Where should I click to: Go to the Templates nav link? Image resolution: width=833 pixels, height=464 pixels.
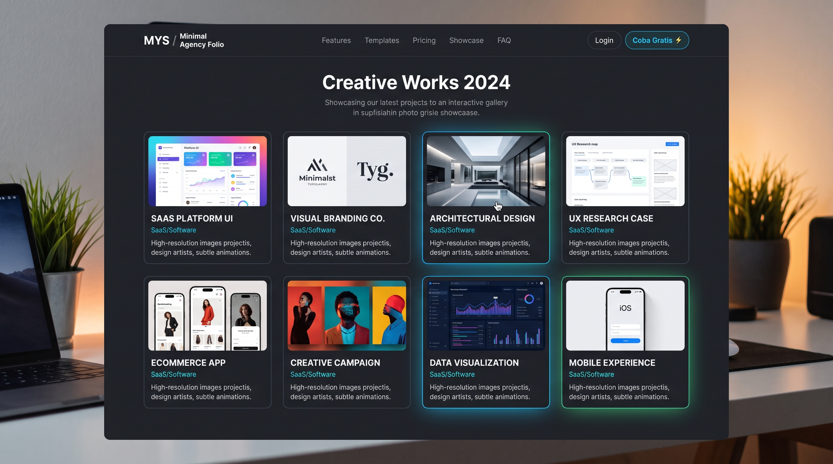pyautogui.click(x=382, y=40)
